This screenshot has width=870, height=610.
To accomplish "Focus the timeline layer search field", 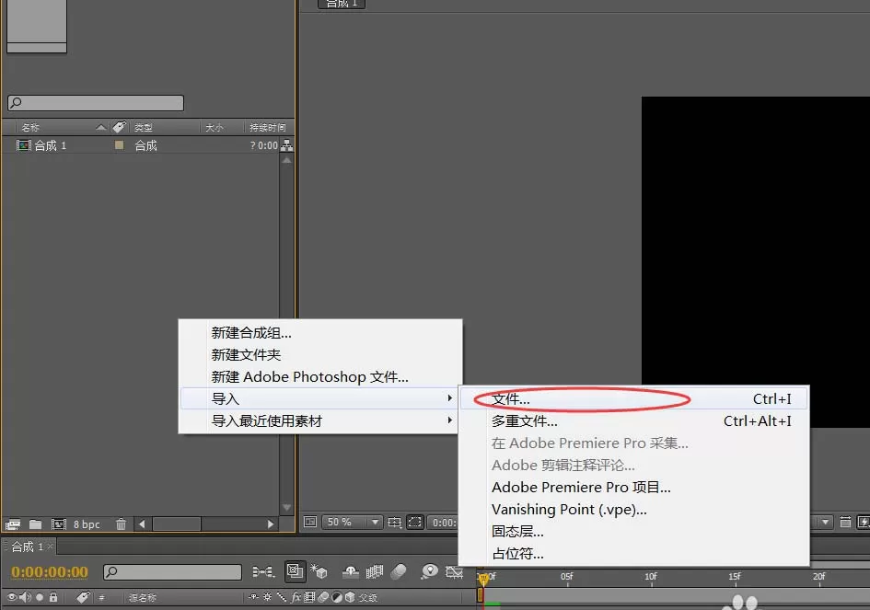I will pos(172,571).
